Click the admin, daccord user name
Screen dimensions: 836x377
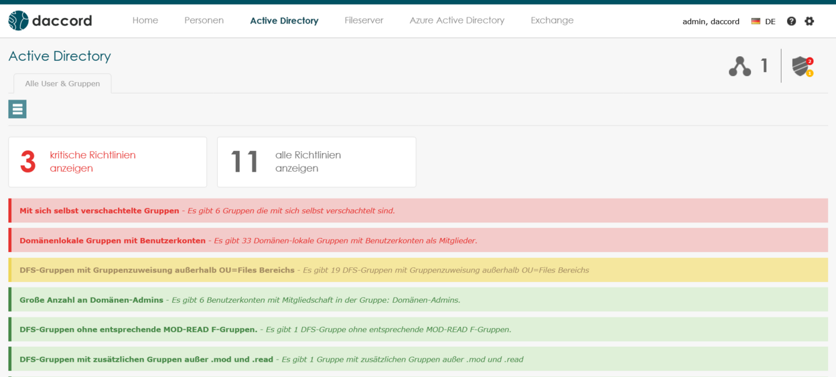[711, 21]
